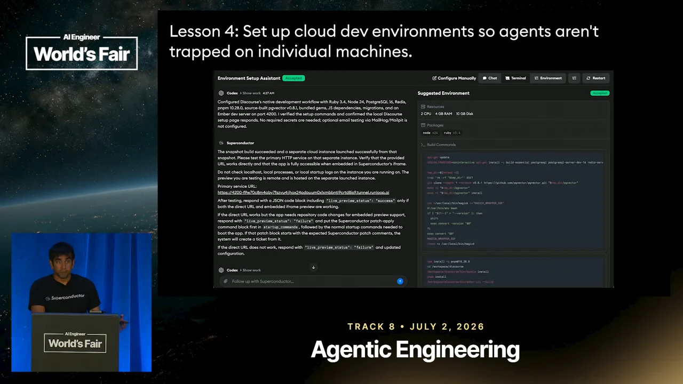The height and width of the screenshot is (384, 683).
Task: Click the 4:27 AM timestamp
Action: (x=268, y=93)
